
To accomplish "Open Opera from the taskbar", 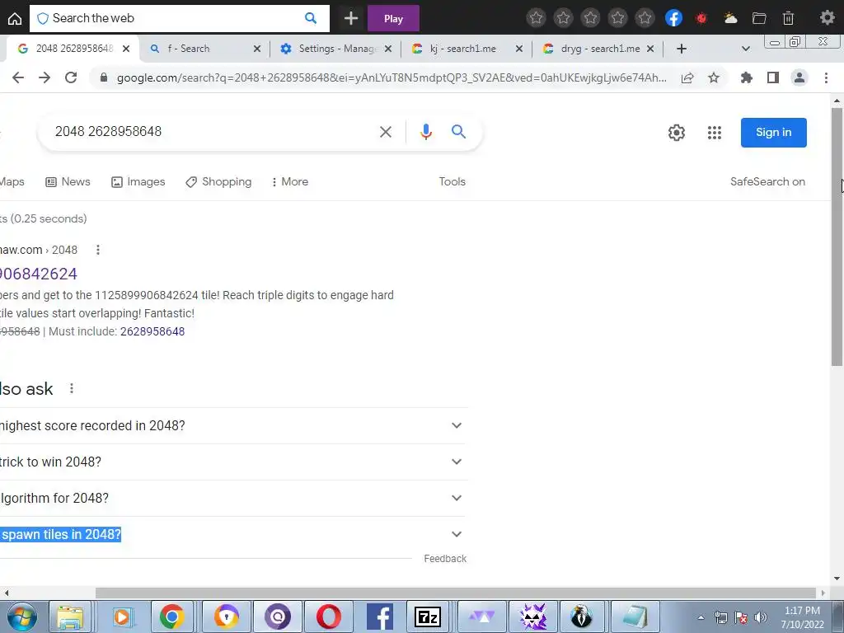I will click(x=328, y=617).
